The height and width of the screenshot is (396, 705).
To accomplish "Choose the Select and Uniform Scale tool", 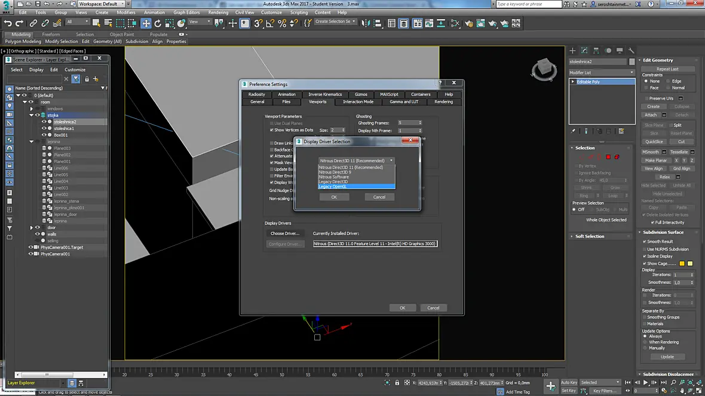I will coord(170,23).
